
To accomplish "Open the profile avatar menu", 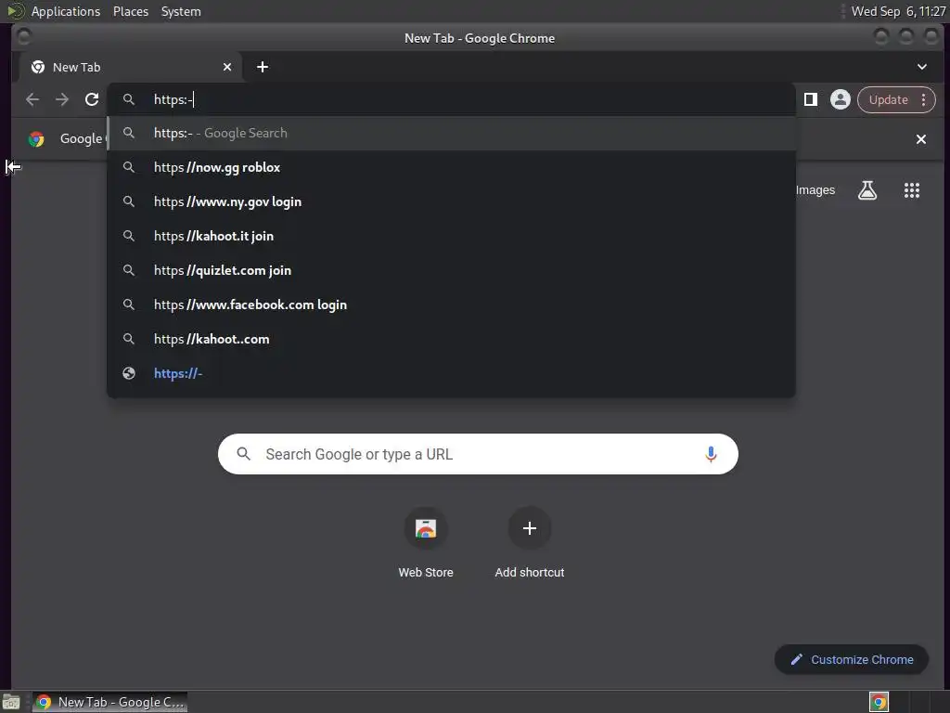I will (840, 99).
